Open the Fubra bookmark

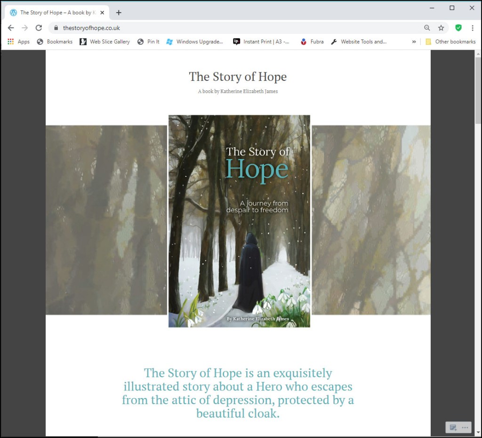coord(312,42)
